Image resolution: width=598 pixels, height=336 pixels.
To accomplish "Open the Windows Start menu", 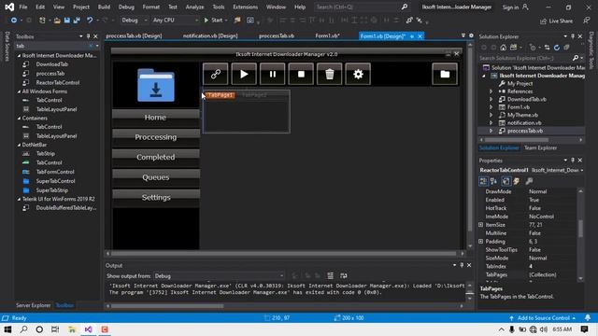I will [x=7, y=329].
